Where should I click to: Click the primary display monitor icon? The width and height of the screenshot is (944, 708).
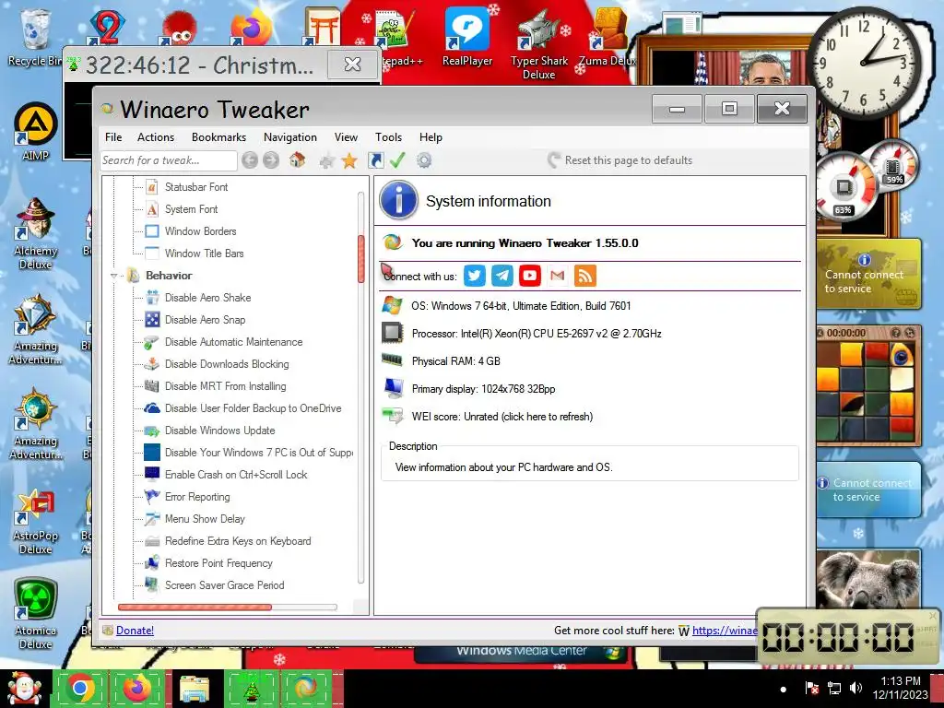pos(393,388)
